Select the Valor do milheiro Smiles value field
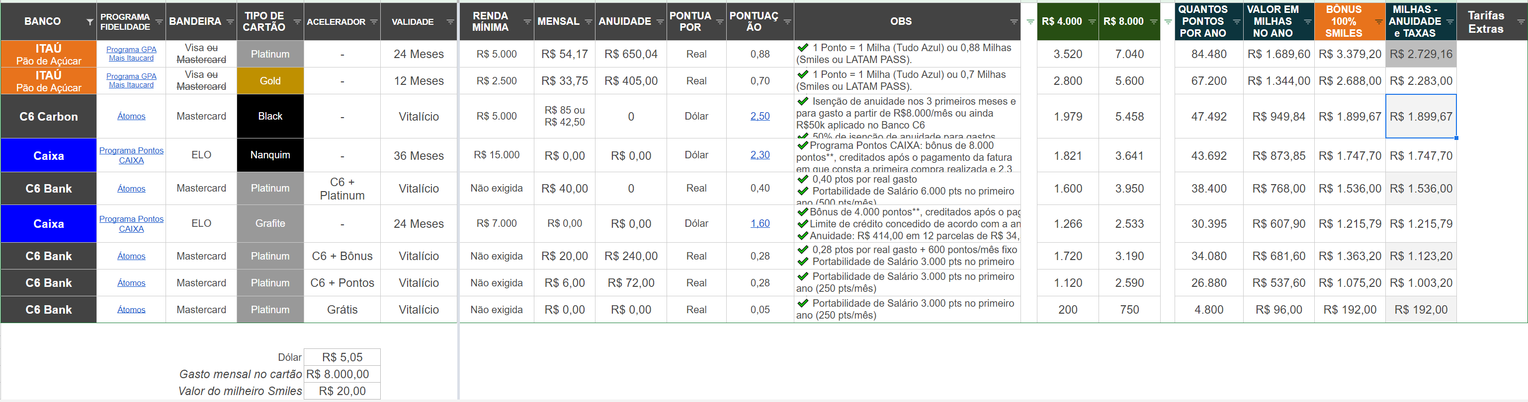This screenshot has height=402, width=1528. 342,391
